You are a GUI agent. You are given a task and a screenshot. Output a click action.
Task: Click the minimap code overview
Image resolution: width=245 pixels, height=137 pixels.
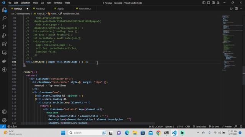pos(232,43)
